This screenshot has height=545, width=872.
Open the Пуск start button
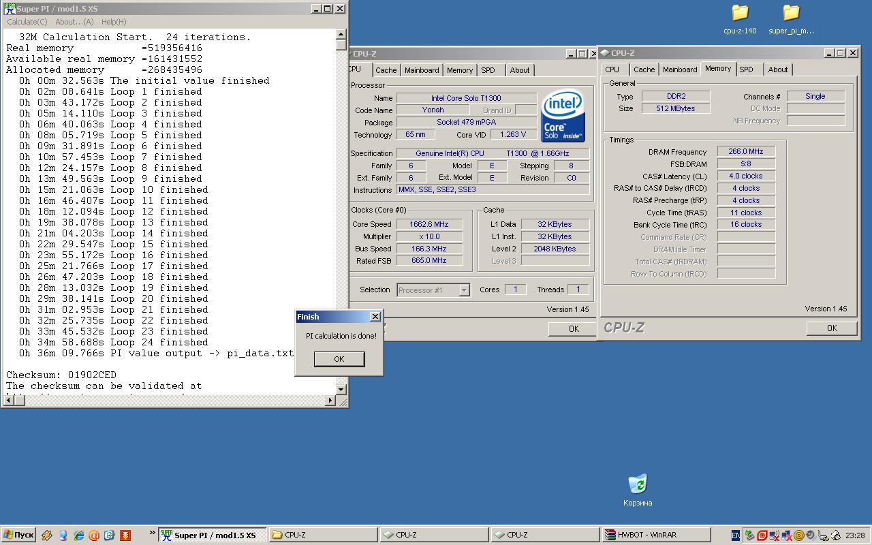point(18,535)
